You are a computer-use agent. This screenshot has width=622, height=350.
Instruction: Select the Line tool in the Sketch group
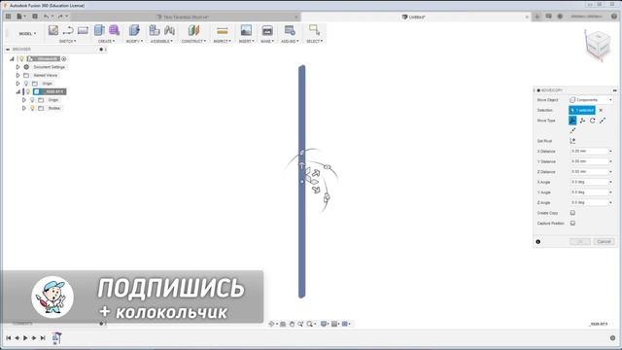pyautogui.click(x=68, y=30)
